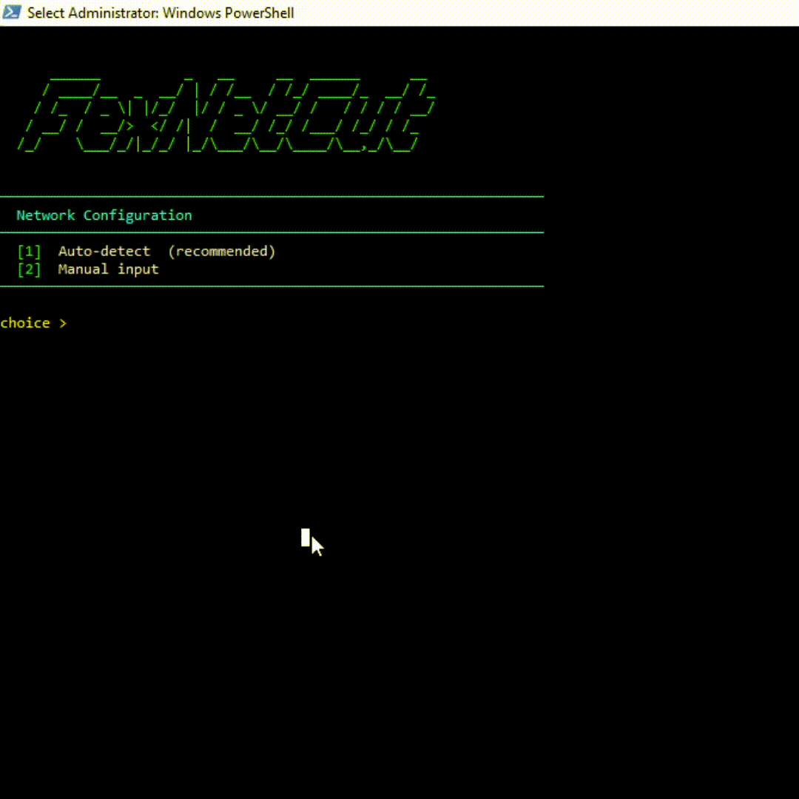799x799 pixels.
Task: Click the '[1]' option number
Action: tap(29, 252)
